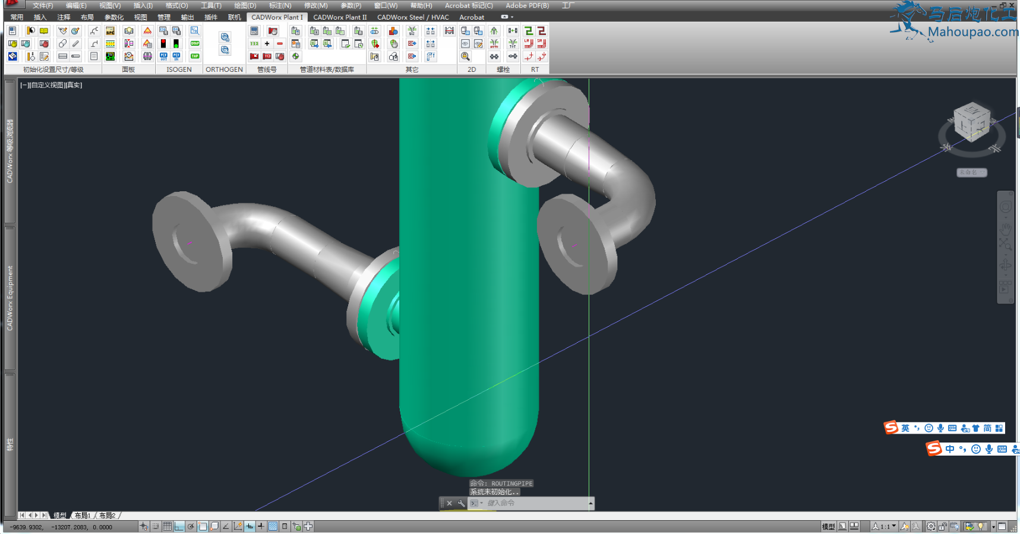Open the 初始化设置尺寸/等级 panel title
The width and height of the screenshot is (1020, 534).
tap(53, 69)
